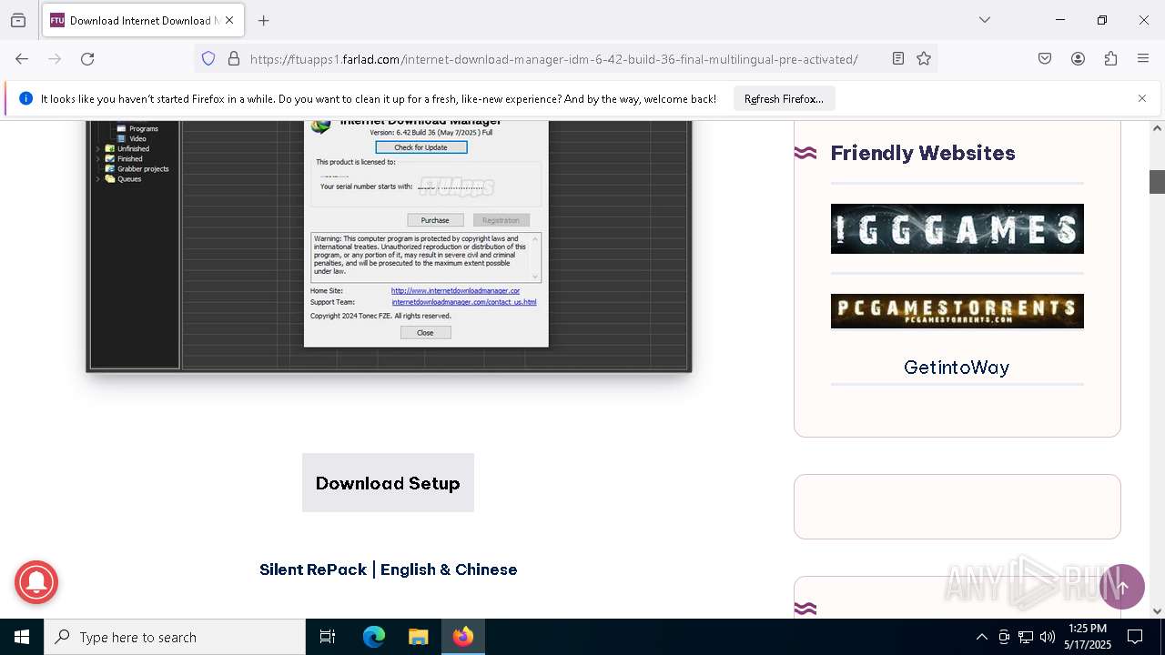Show hidden system tray icons
The width and height of the screenshot is (1165, 655).
[981, 637]
